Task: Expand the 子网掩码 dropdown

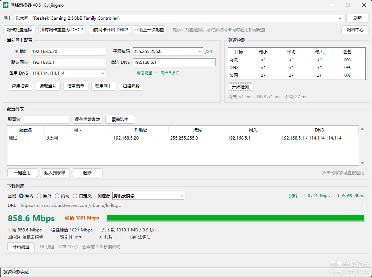Action: (200, 52)
